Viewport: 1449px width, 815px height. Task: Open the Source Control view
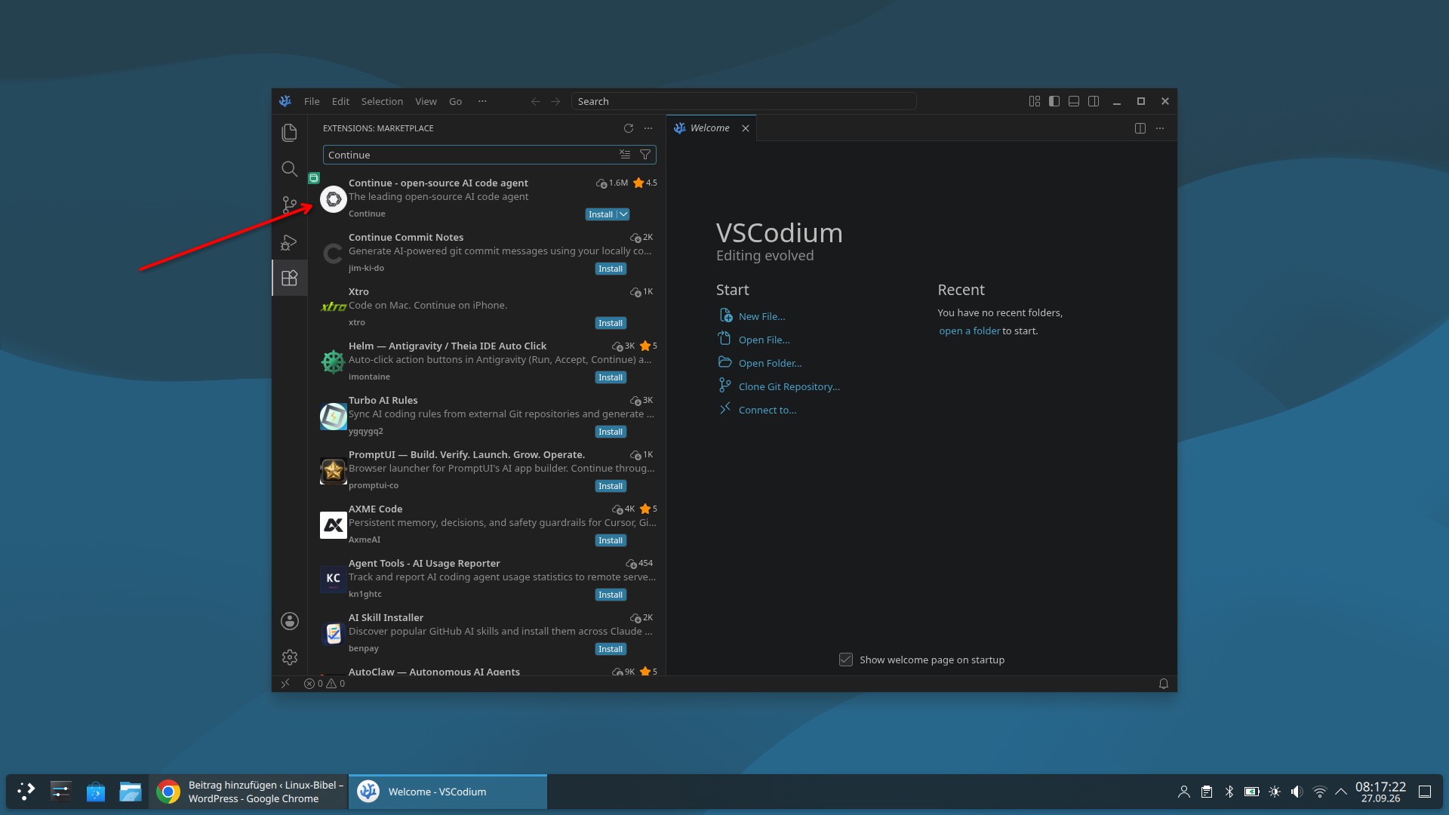[289, 205]
